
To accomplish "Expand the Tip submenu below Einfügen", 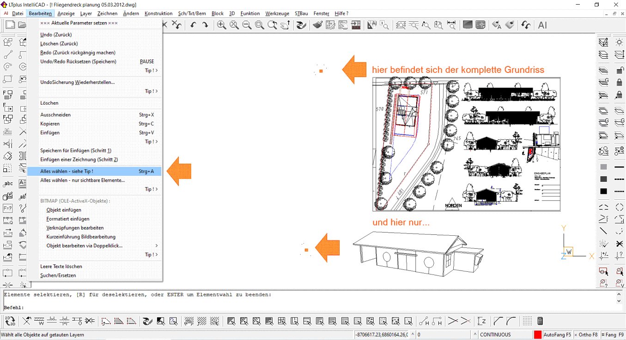I will [x=151, y=142].
